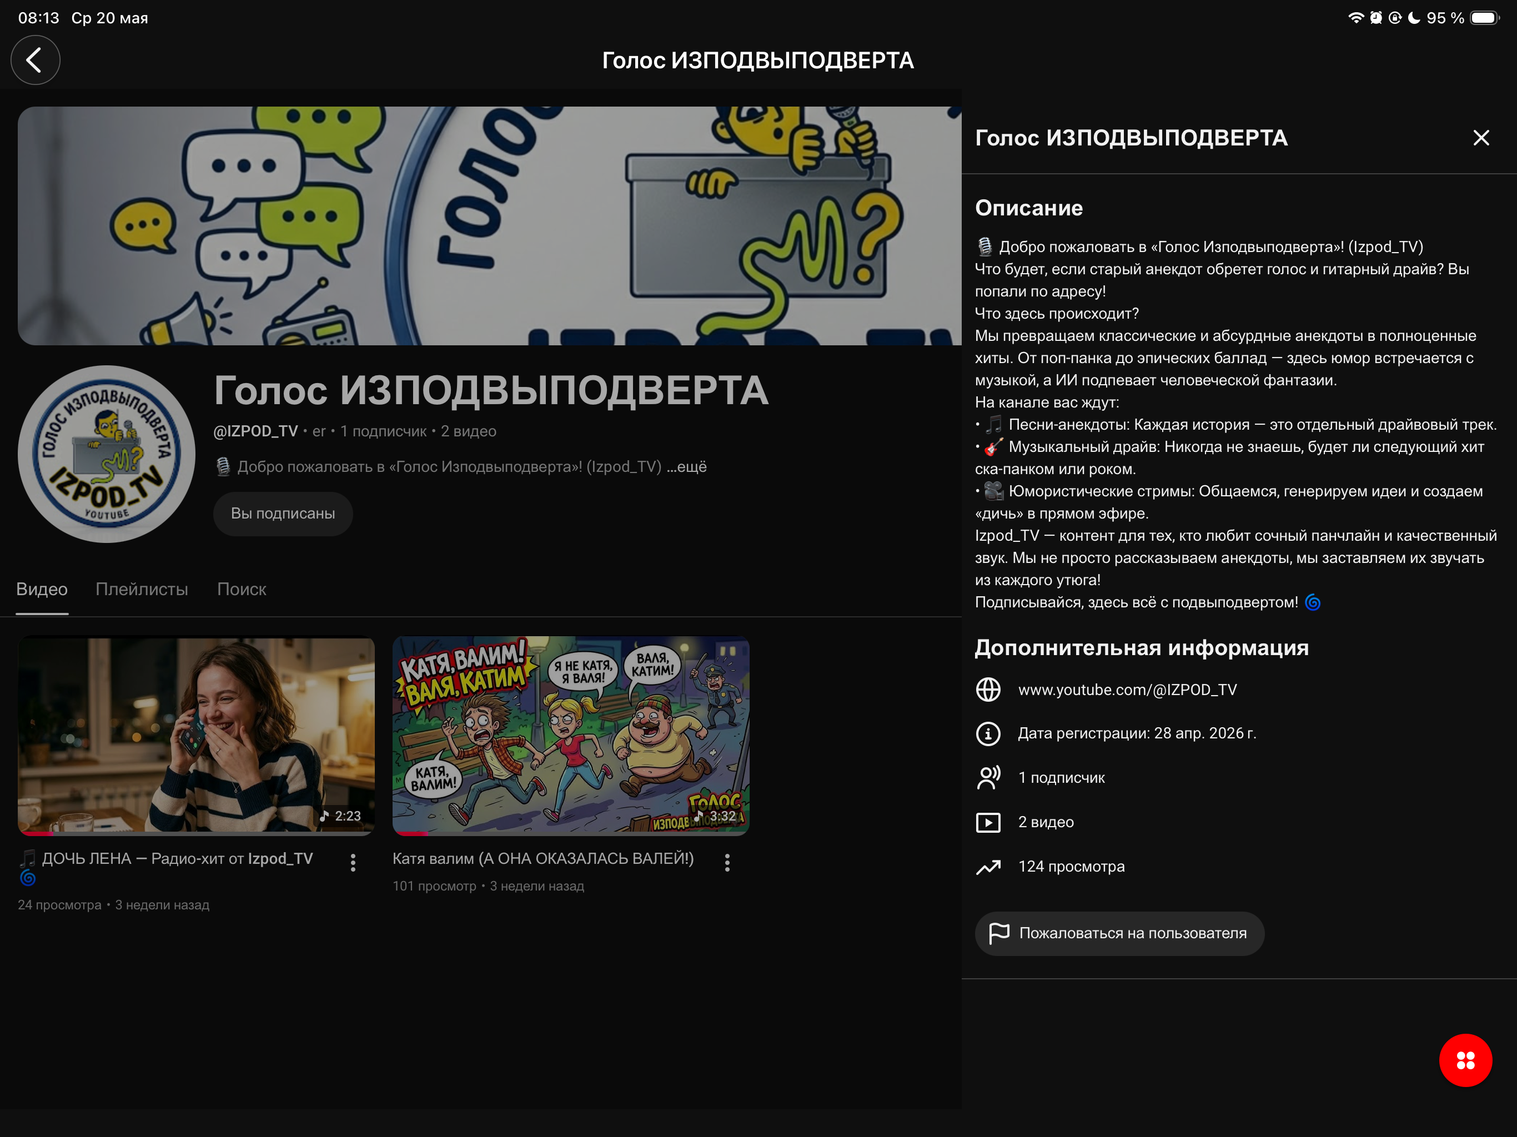The width and height of the screenshot is (1517, 1137).
Task: Click the description panel title Голос ИЗПОДВЫПОДВЕРТА
Action: click(1132, 138)
